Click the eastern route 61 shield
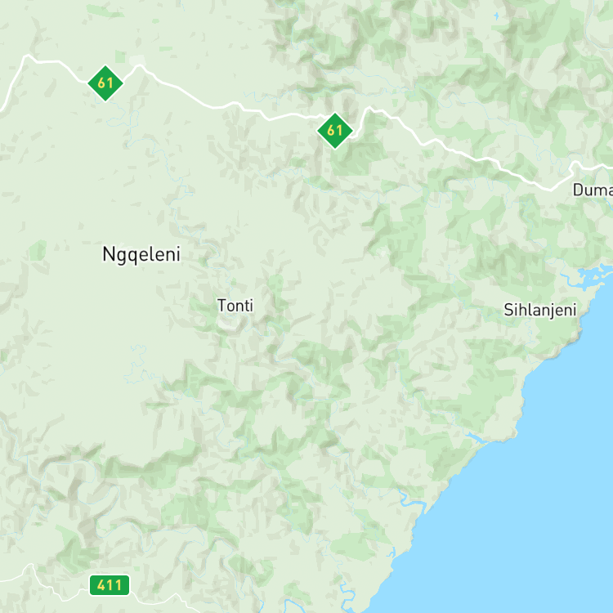Viewport: 613px width, 613px height. [x=335, y=131]
